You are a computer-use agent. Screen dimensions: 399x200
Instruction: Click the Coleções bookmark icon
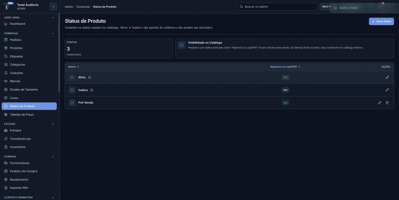(x=6, y=73)
